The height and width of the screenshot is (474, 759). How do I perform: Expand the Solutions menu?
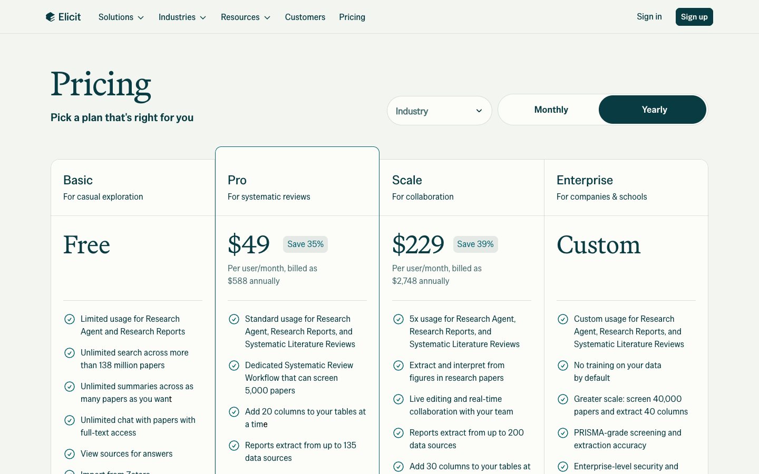pyautogui.click(x=121, y=17)
